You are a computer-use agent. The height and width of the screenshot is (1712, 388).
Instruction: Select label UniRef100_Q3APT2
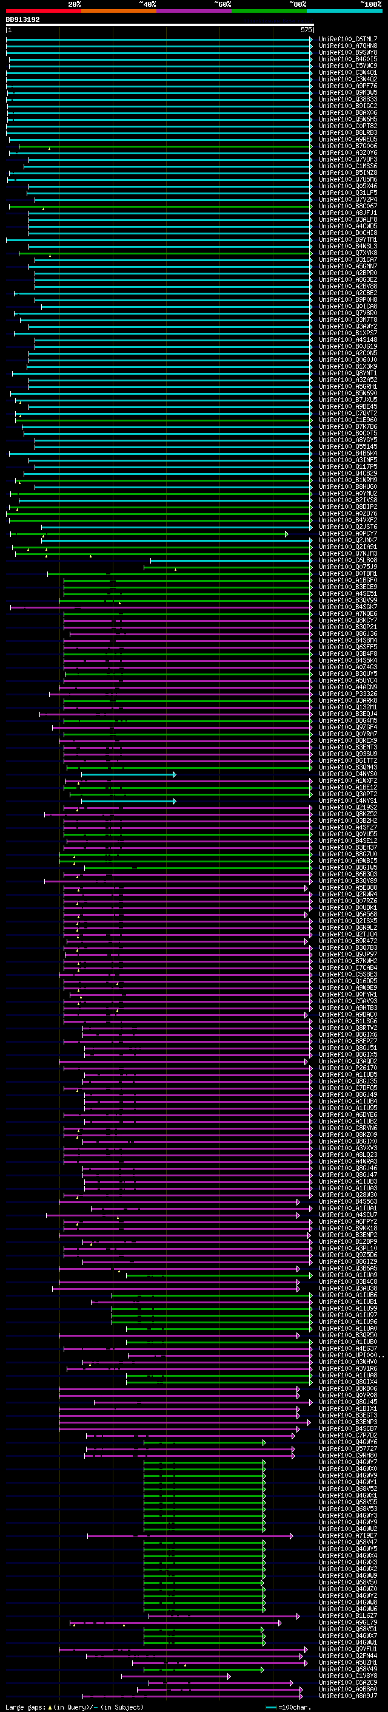(347, 794)
